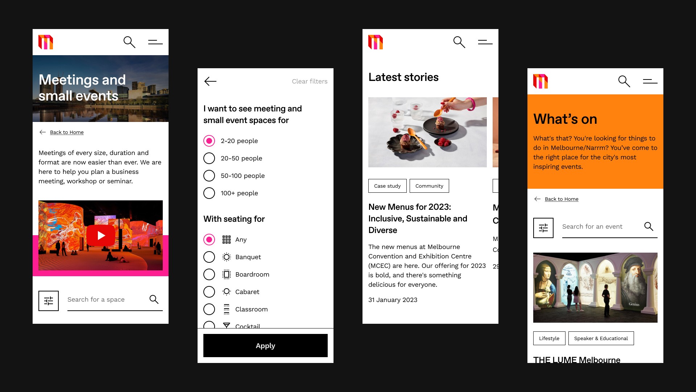
Task: Open the hamburger menu on What's on screen
Action: [650, 81]
